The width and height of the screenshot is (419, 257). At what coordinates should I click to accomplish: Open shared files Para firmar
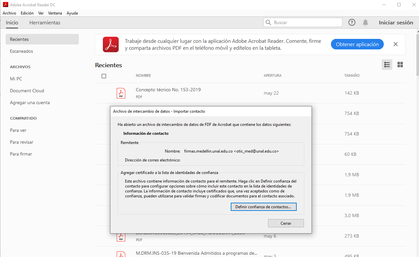[x=21, y=154]
